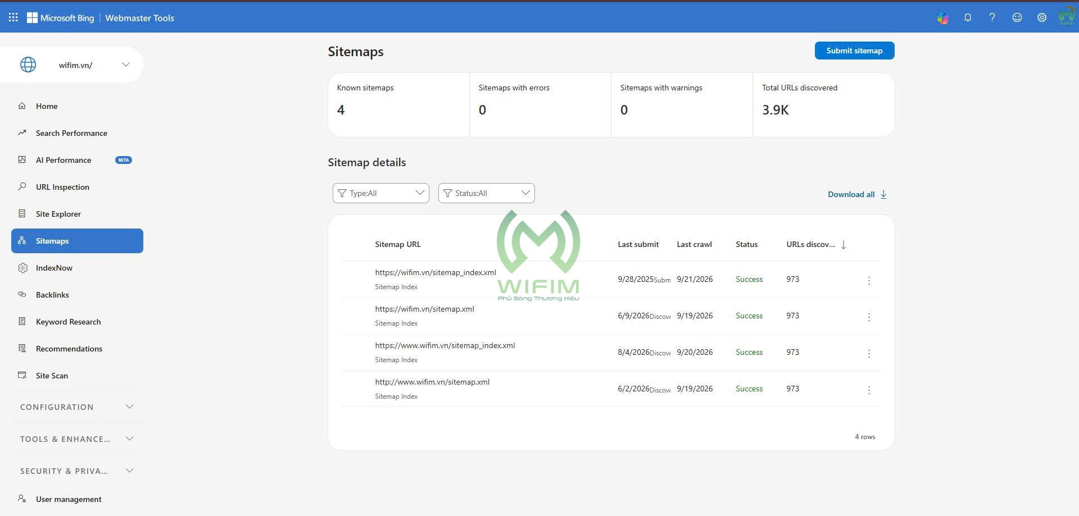This screenshot has height=516, width=1079.
Task: Expand the SECURITY & PRIVA... section
Action: (x=77, y=471)
